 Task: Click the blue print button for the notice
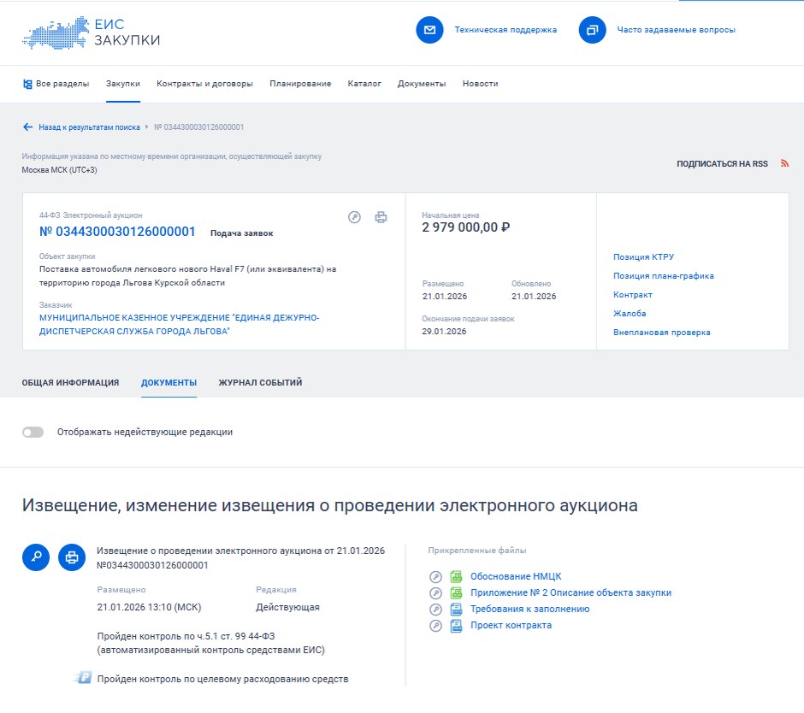[72, 557]
